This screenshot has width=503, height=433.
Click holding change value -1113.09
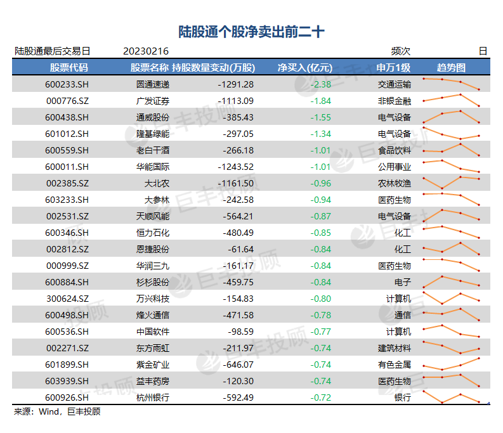click(236, 101)
